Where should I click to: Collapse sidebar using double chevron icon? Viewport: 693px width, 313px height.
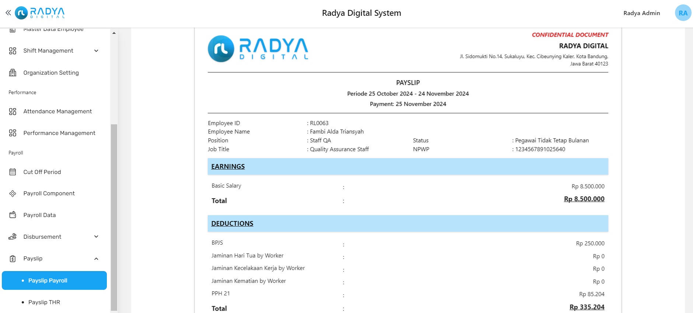point(8,13)
